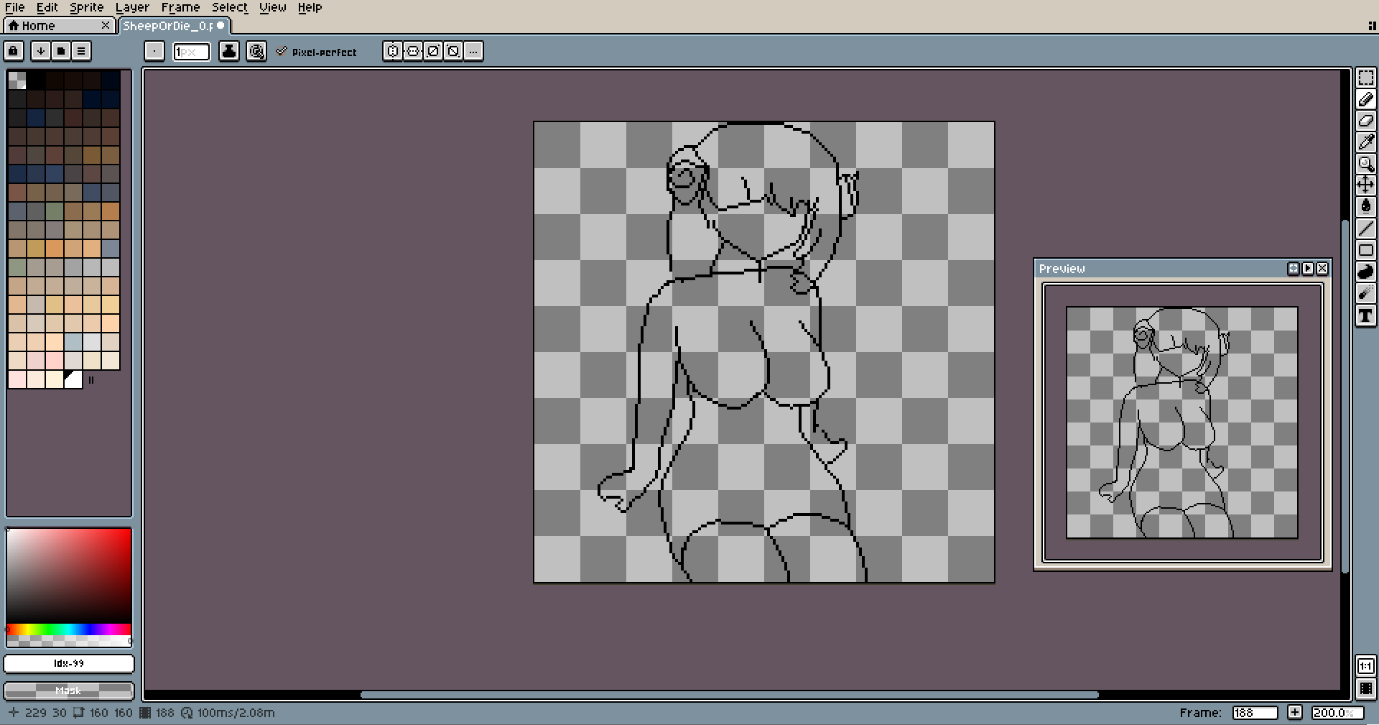Select the Contour blob tool
Screen dimensions: 1379x725
coord(1365,272)
